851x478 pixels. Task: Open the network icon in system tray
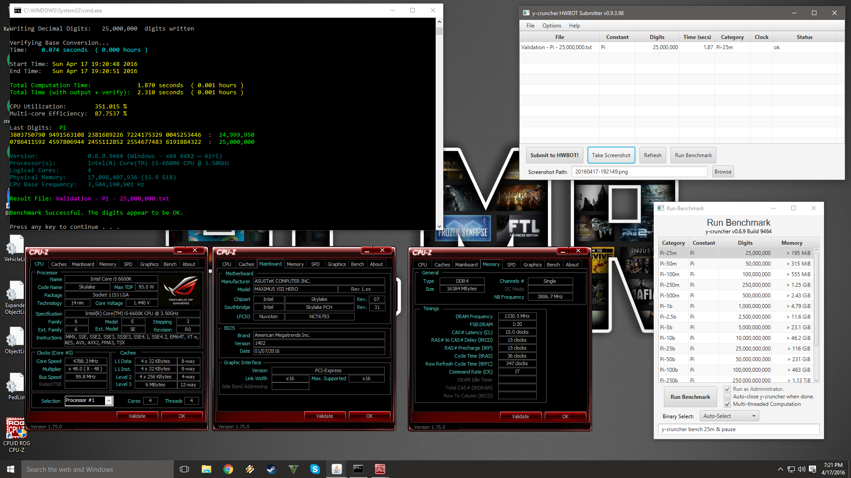pyautogui.click(x=791, y=469)
